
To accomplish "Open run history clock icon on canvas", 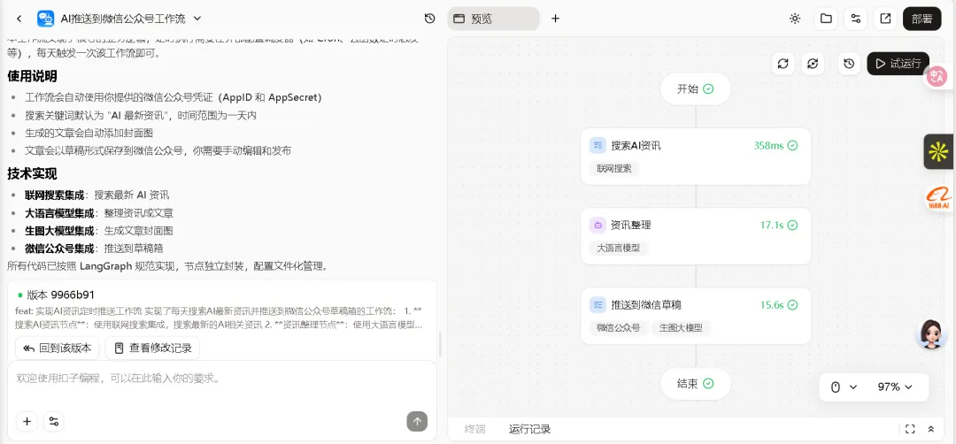I will click(849, 64).
